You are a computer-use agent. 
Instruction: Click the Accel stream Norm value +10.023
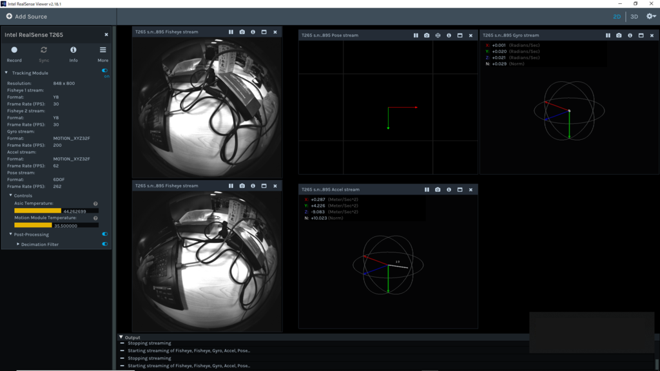(318, 218)
